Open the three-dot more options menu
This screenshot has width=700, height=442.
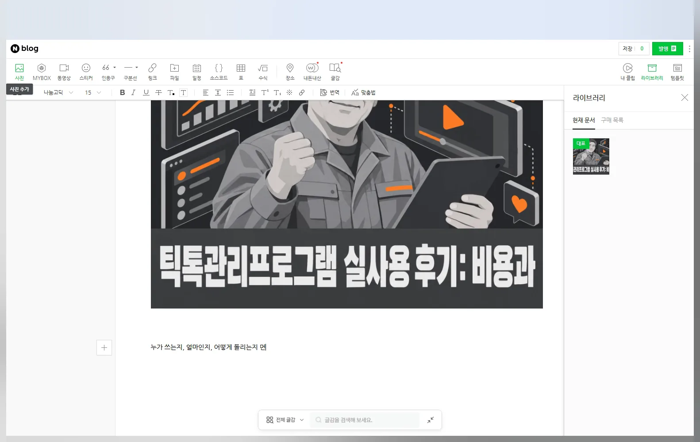click(x=689, y=49)
